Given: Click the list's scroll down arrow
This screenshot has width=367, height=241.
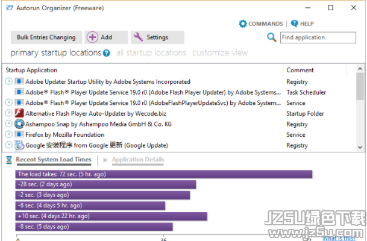Looking at the screenshot, I should pos(360,147).
